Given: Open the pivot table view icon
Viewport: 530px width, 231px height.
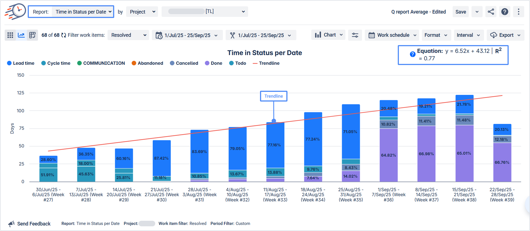Looking at the screenshot, I should tap(32, 35).
